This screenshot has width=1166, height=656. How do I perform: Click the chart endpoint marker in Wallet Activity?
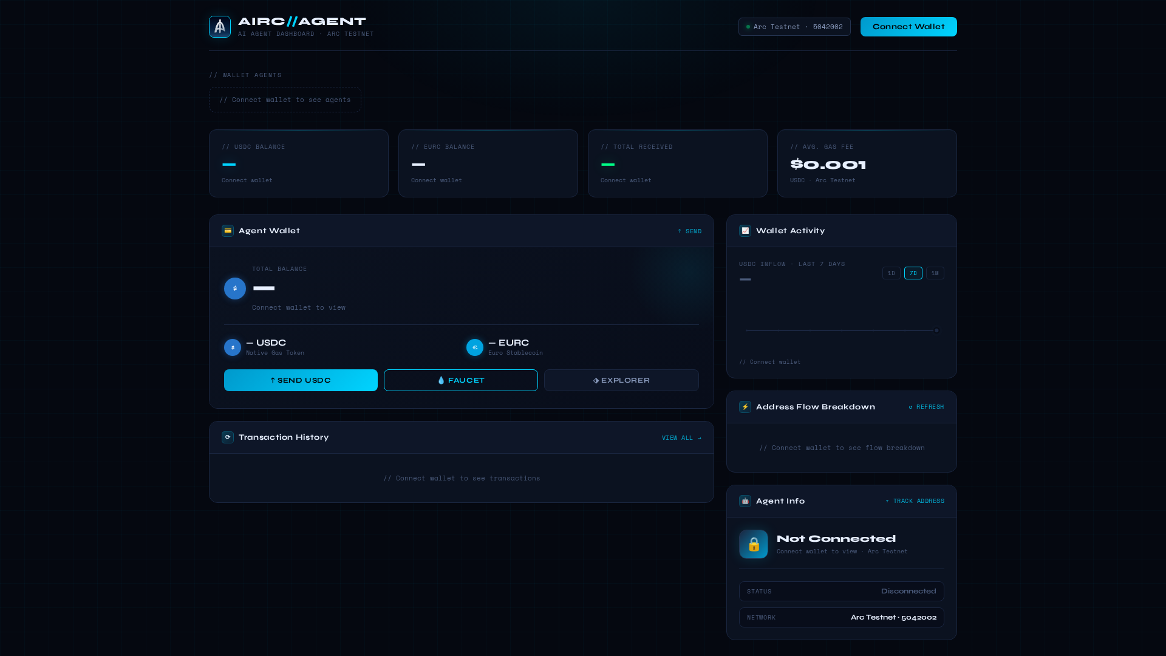pos(936,330)
